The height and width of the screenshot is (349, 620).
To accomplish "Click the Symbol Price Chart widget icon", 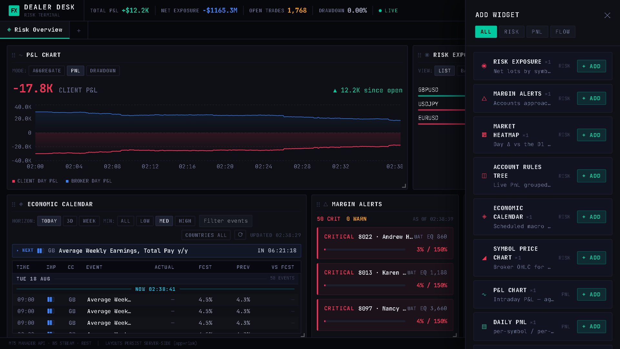I will (484, 258).
